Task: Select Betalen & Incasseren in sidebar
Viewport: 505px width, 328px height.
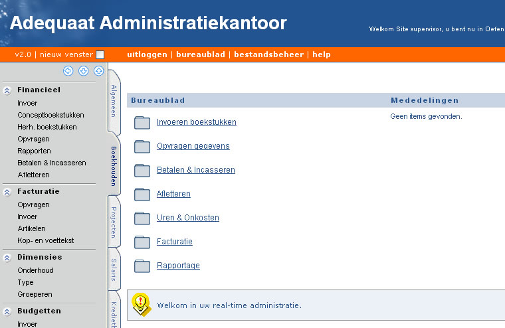Action: pos(52,163)
